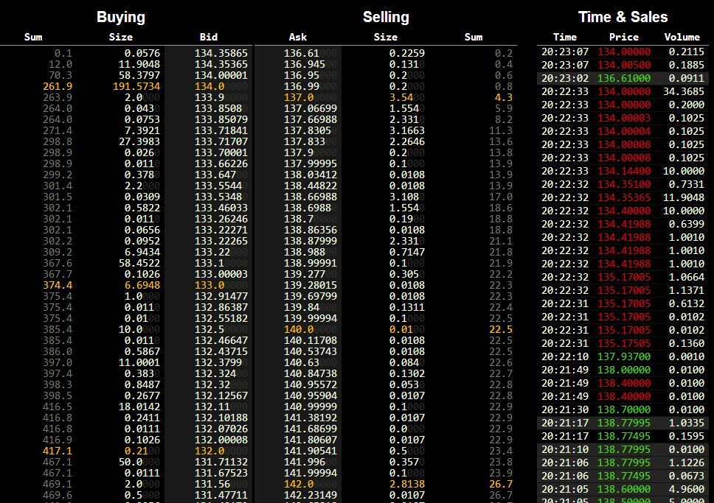Select bid price 133.71707

point(221,141)
